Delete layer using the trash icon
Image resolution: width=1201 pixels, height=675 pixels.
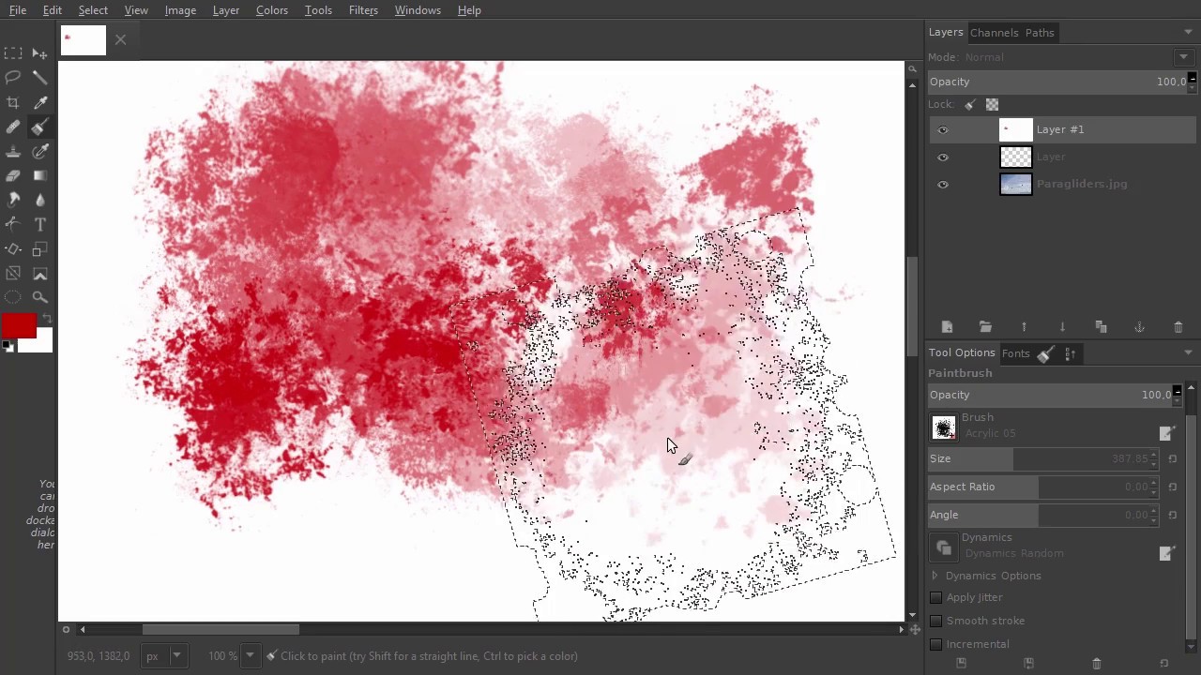tap(1178, 327)
